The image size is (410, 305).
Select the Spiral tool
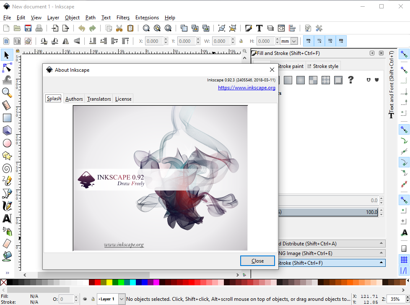click(x=6, y=168)
